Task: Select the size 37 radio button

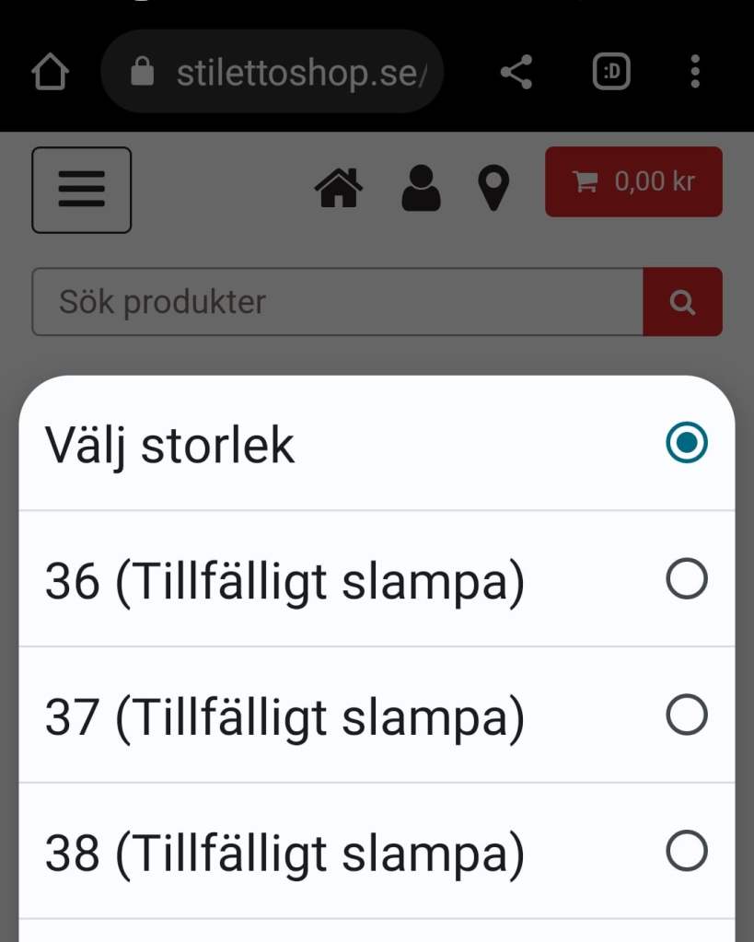Action: pos(687,715)
